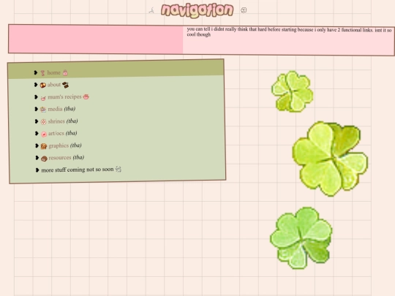Click the large middle clover image
The height and width of the screenshot is (296, 395).
[x=330, y=159]
